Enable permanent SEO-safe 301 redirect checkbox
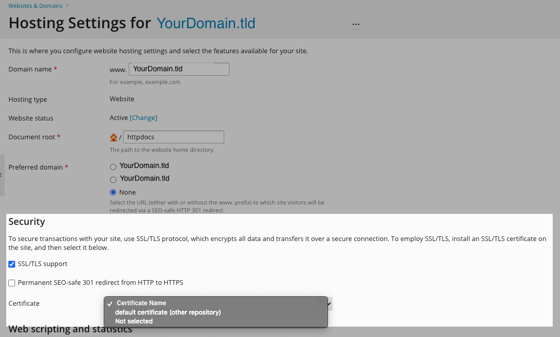 (12, 283)
